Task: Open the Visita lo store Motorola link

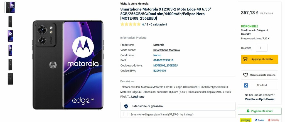Action: tap(134, 4)
